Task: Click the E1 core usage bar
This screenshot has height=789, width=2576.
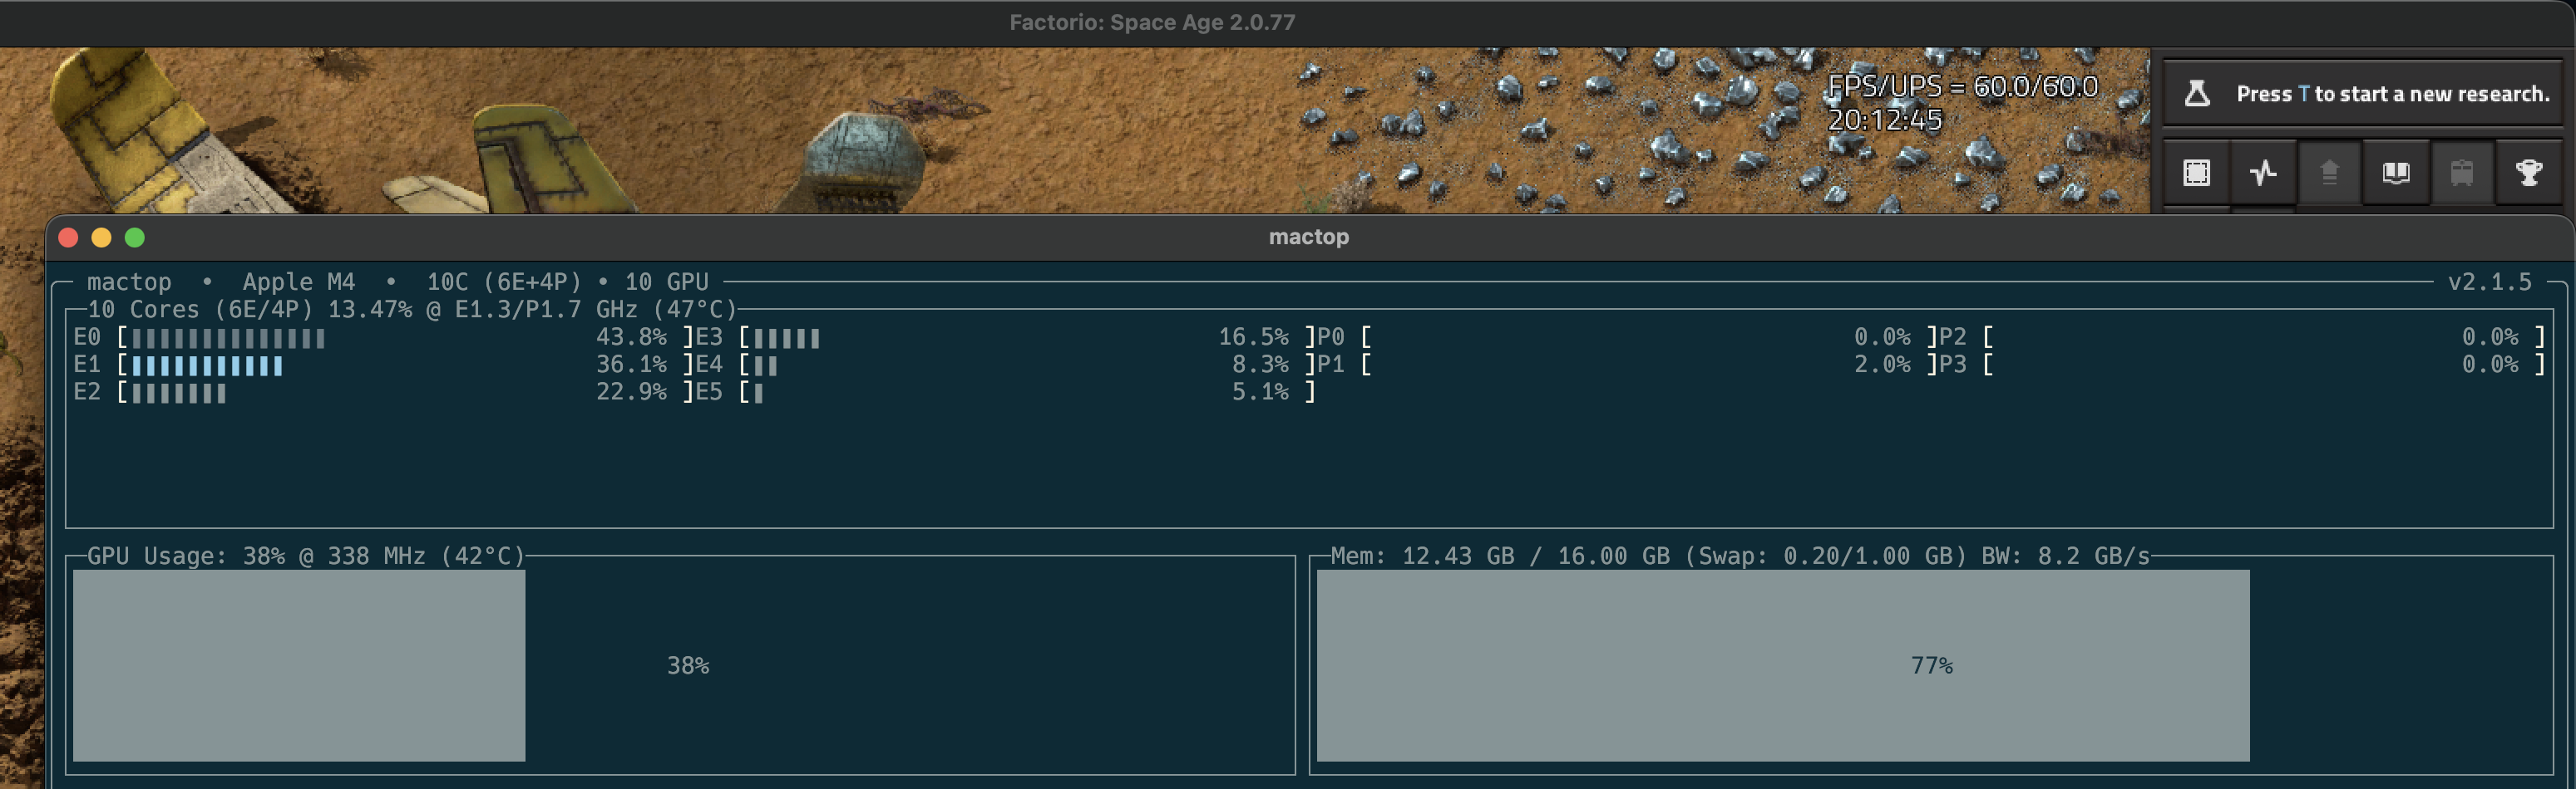Action: point(207,365)
